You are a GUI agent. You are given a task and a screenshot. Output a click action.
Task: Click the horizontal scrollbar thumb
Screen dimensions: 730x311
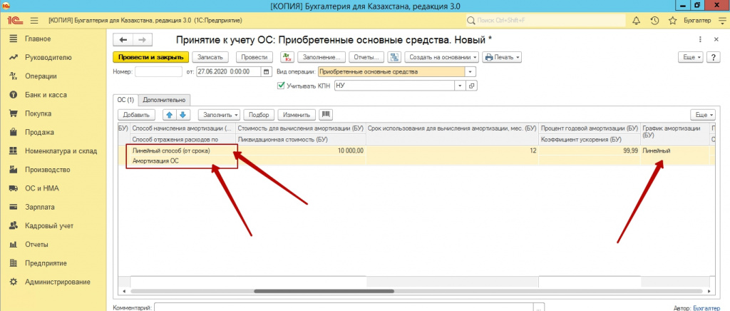pos(324,292)
